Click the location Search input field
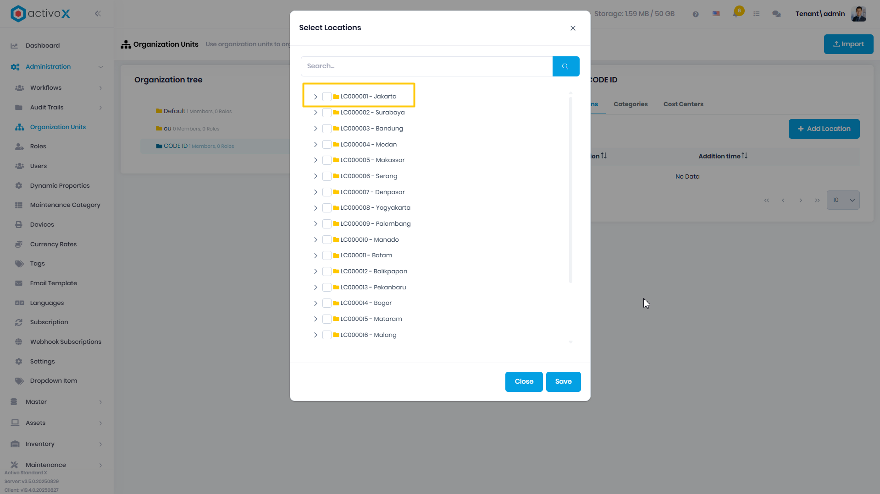Image resolution: width=880 pixels, height=494 pixels. [426, 66]
